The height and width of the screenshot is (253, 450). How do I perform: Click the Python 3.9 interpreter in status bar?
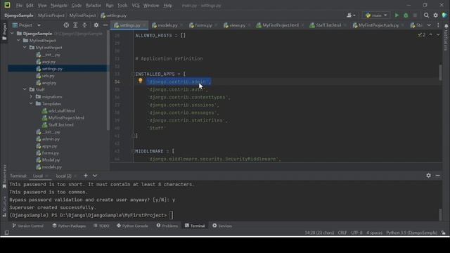click(x=411, y=233)
